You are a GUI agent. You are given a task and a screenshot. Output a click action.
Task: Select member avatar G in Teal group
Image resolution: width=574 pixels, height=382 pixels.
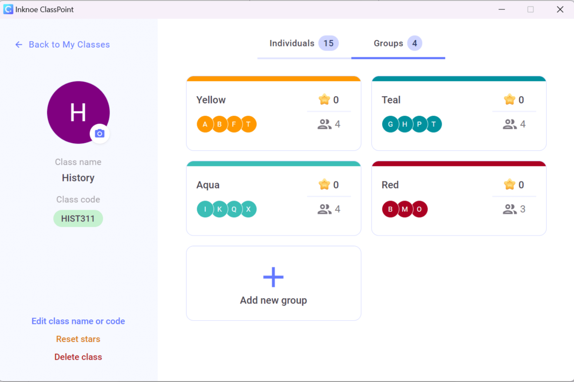(x=390, y=124)
